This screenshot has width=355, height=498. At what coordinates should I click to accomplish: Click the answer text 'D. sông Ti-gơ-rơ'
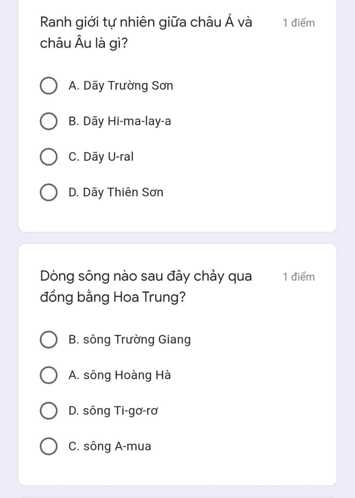pyautogui.click(x=113, y=411)
